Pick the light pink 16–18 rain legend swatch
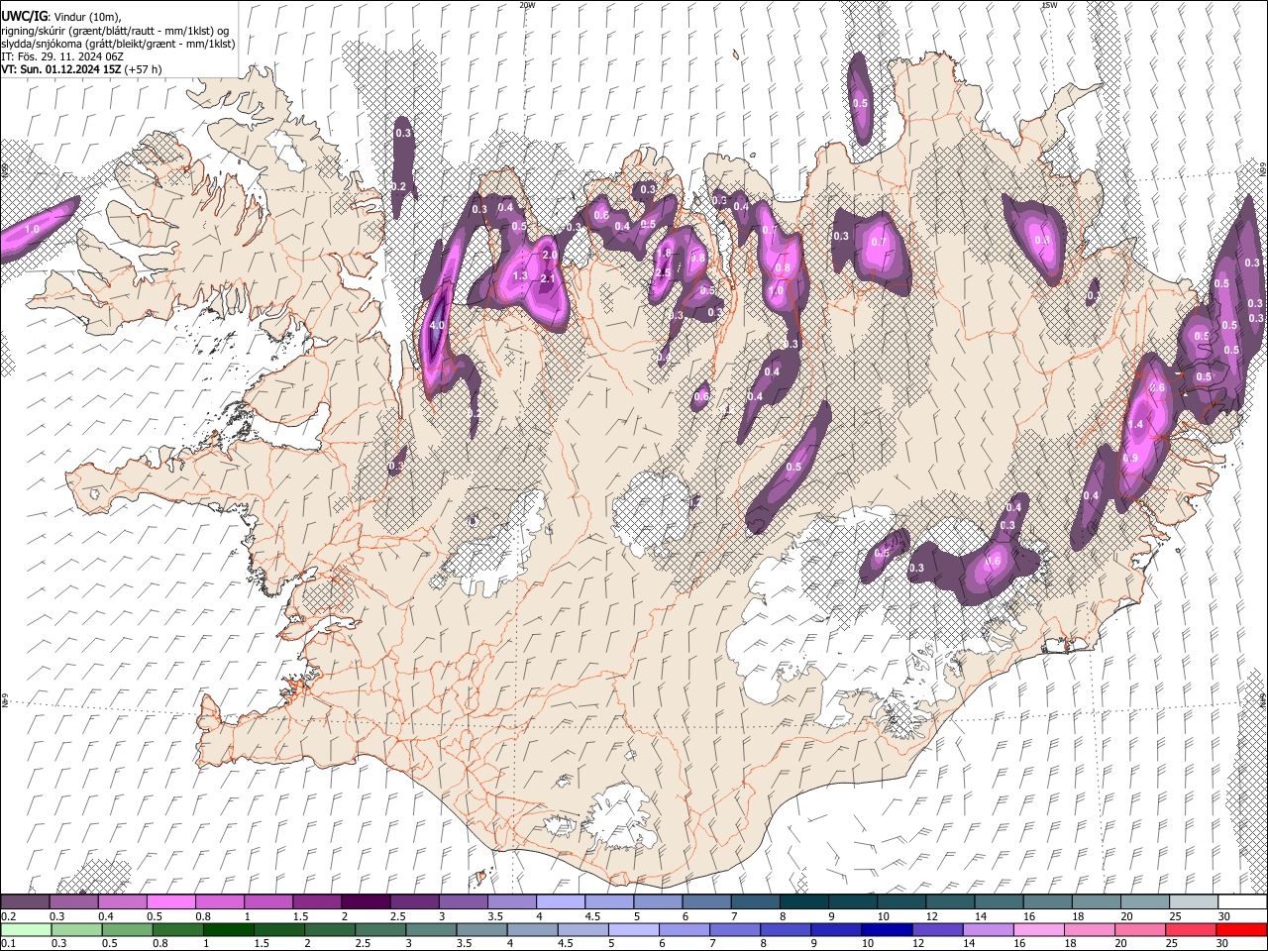Viewport: 1268px width, 951px height. click(1037, 930)
